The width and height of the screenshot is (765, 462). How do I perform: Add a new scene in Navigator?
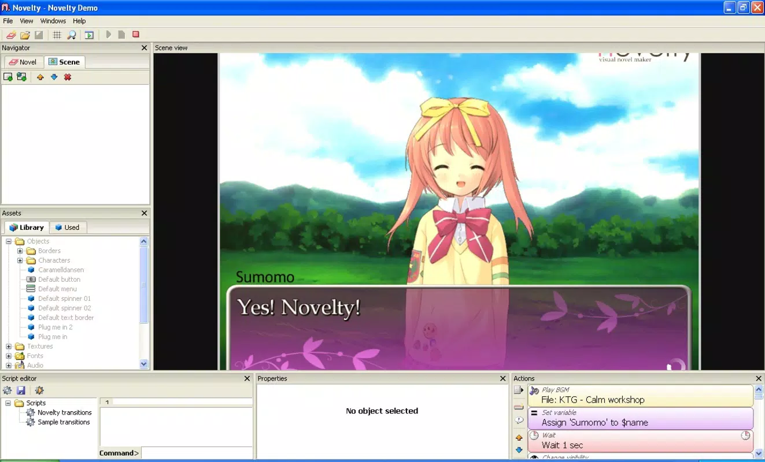8,77
